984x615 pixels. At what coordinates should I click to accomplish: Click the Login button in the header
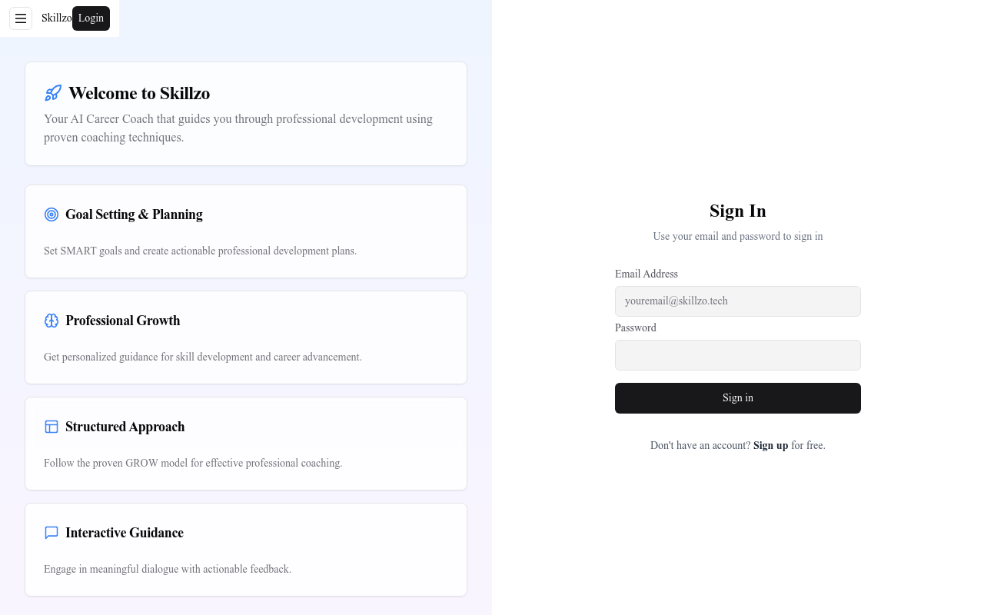(x=91, y=18)
